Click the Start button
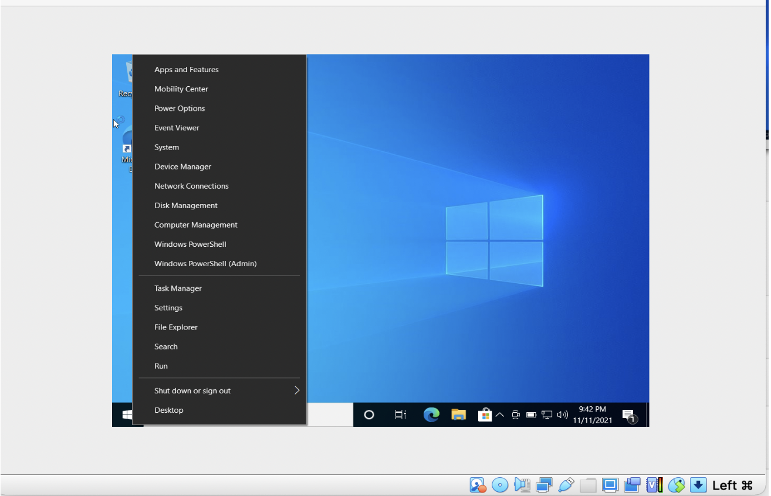 pos(128,415)
